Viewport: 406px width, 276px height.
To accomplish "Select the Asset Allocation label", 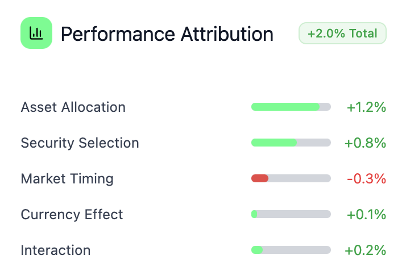I will pyautogui.click(x=73, y=107).
